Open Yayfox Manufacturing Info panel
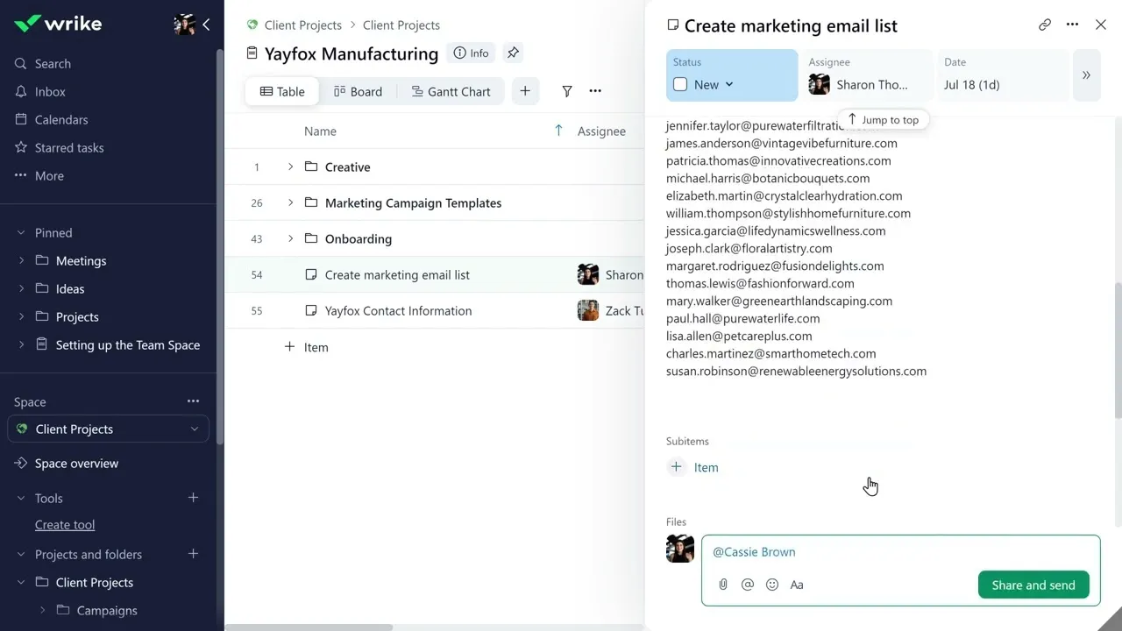 click(x=471, y=53)
